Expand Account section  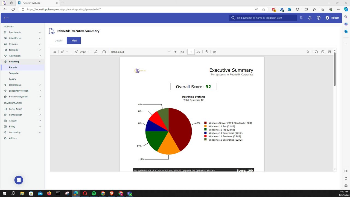point(22,121)
